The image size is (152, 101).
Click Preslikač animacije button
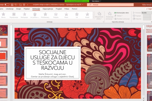point(122,19)
